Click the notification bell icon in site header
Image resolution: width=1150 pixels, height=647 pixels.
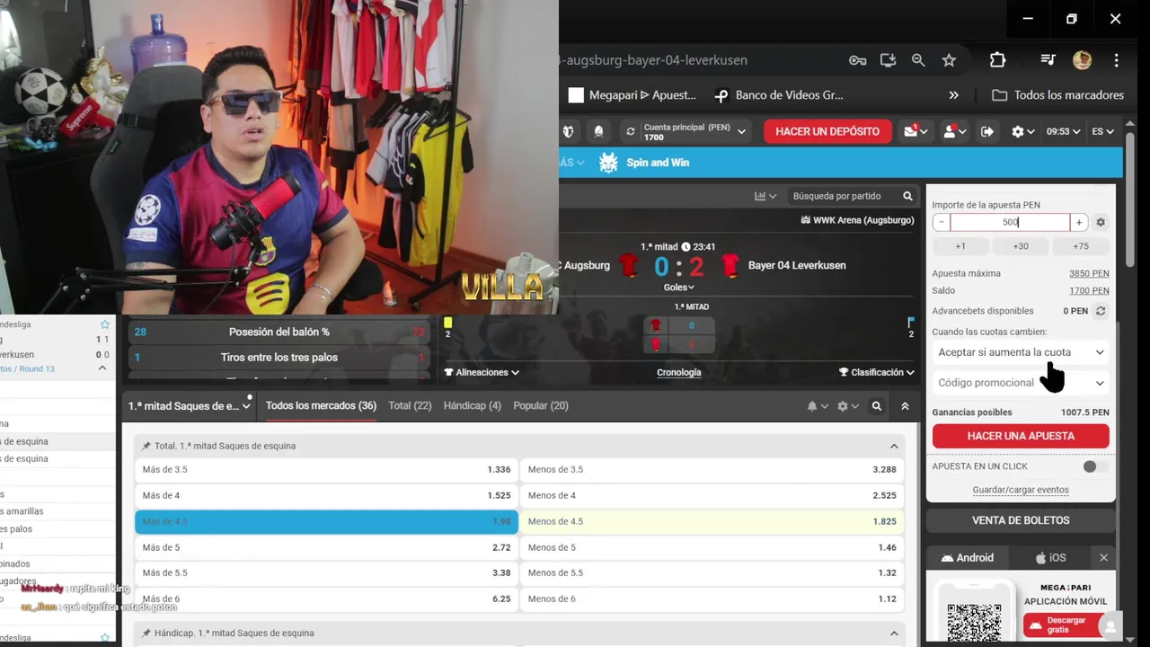[x=598, y=131]
